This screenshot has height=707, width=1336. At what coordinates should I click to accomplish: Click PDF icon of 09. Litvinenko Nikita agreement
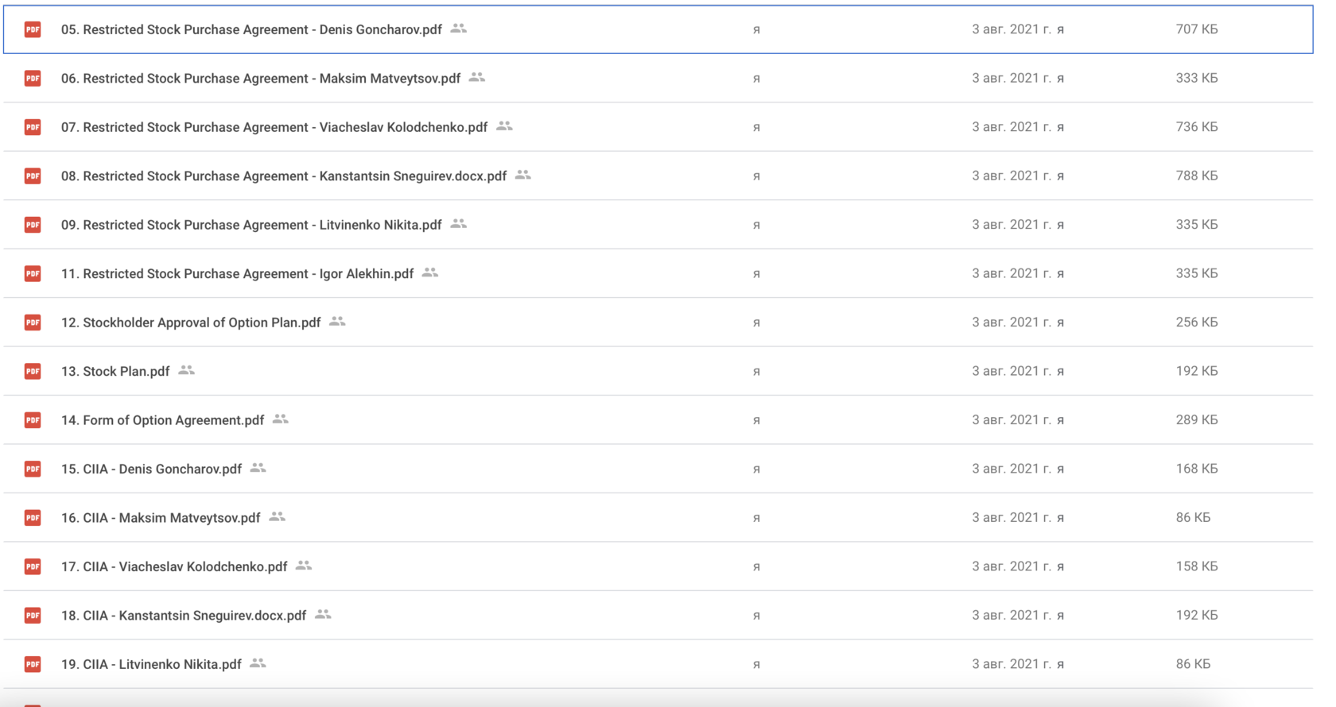(33, 225)
